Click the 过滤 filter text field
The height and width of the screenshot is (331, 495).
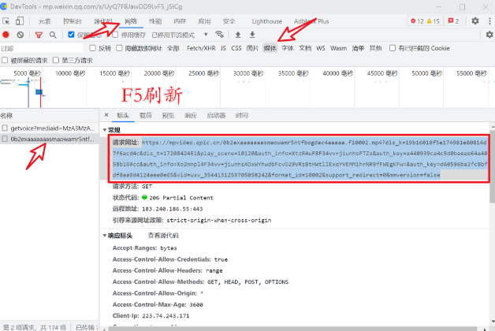41,48
